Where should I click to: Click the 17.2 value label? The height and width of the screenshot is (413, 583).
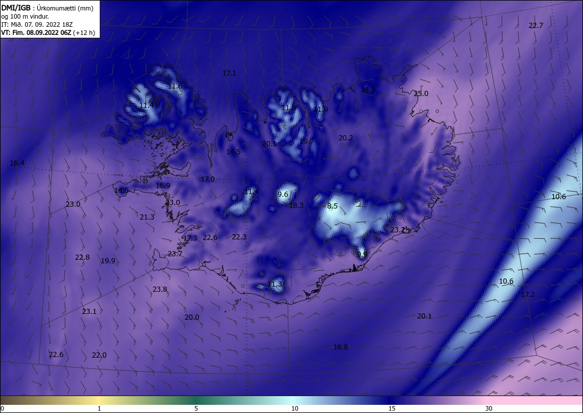[x=528, y=295]
